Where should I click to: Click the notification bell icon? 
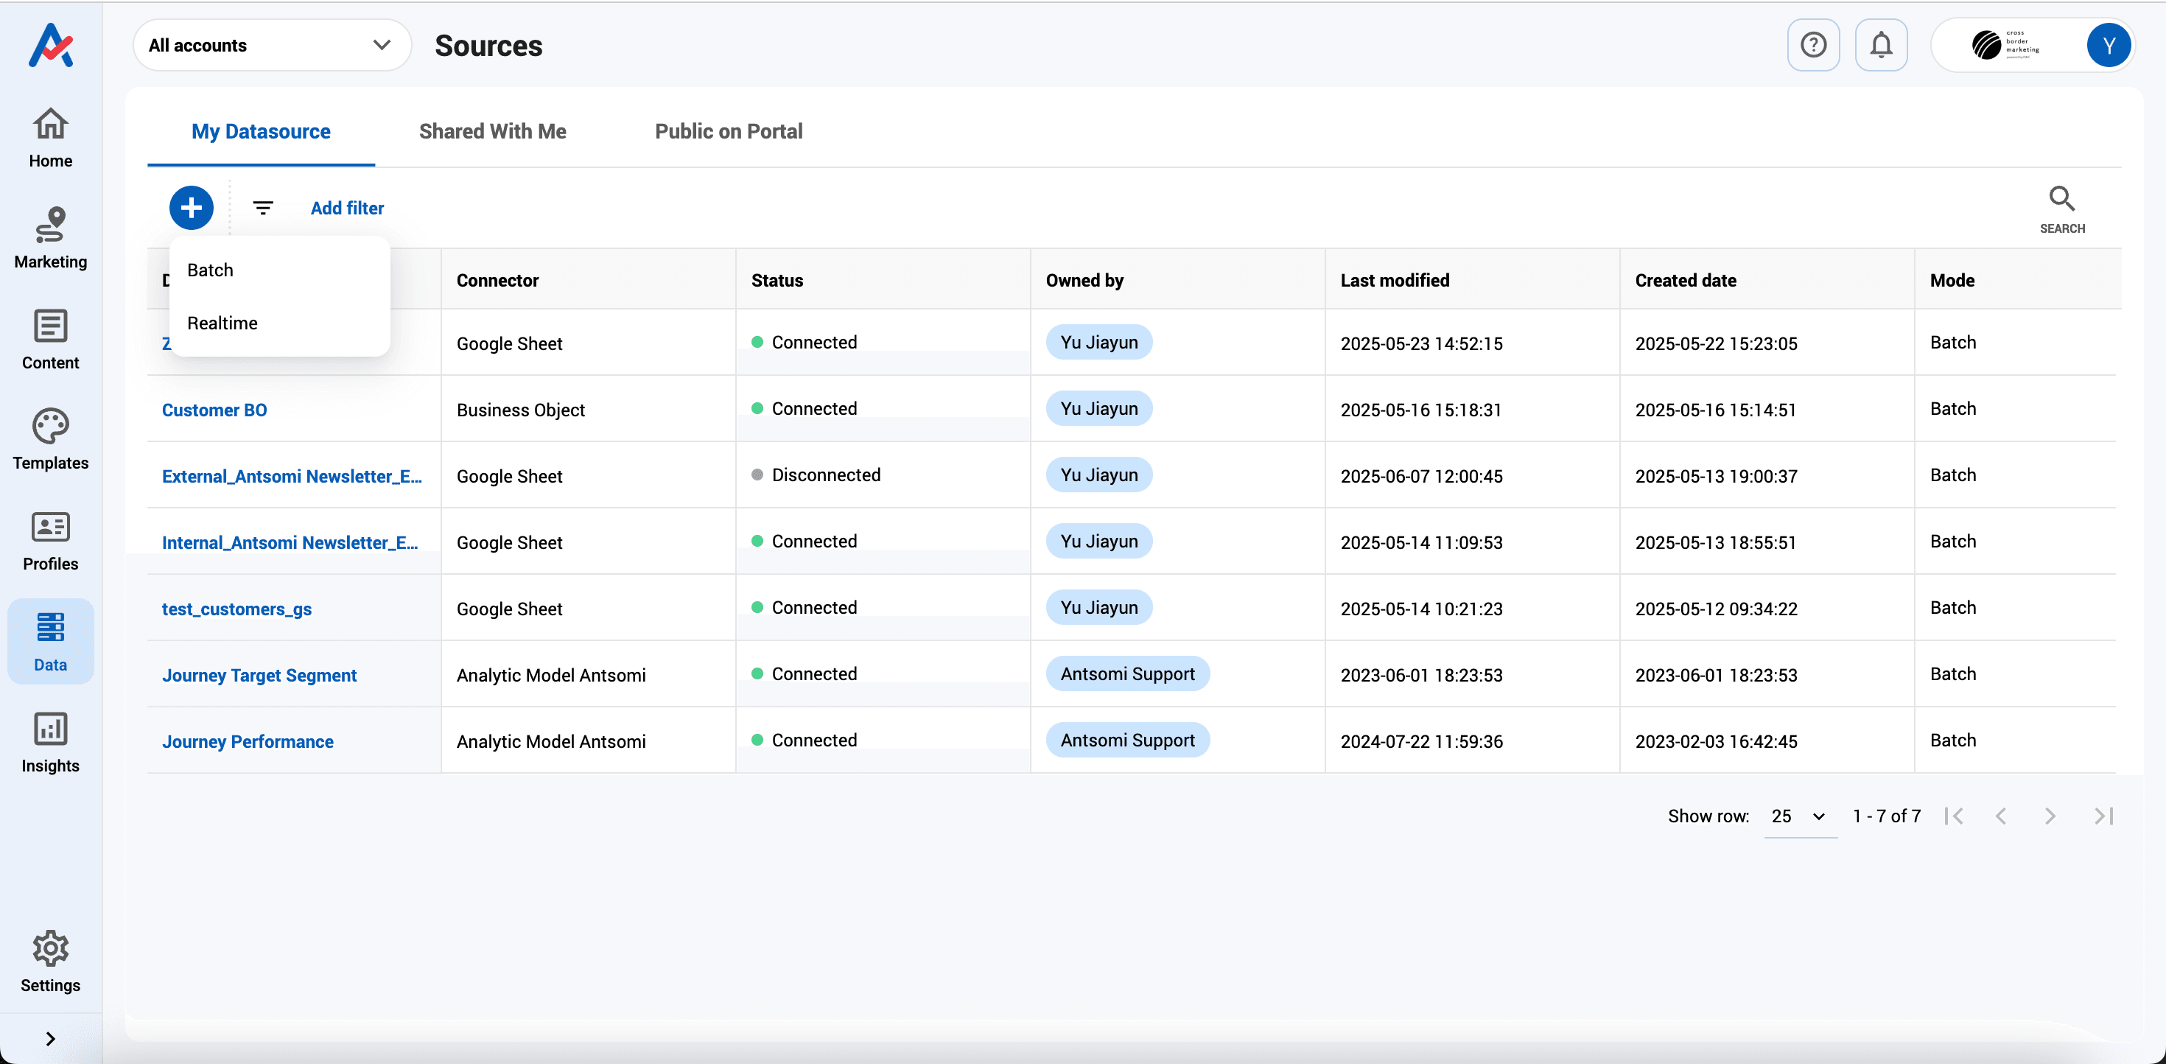(1881, 44)
